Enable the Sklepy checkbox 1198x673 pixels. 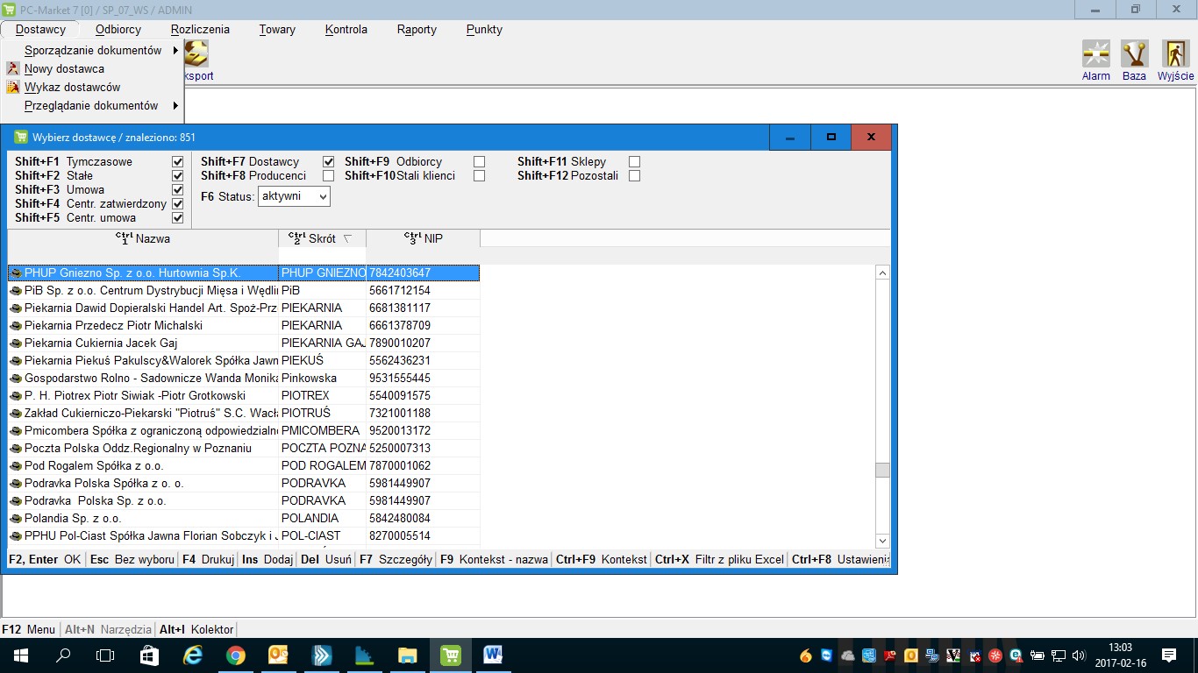pos(635,161)
